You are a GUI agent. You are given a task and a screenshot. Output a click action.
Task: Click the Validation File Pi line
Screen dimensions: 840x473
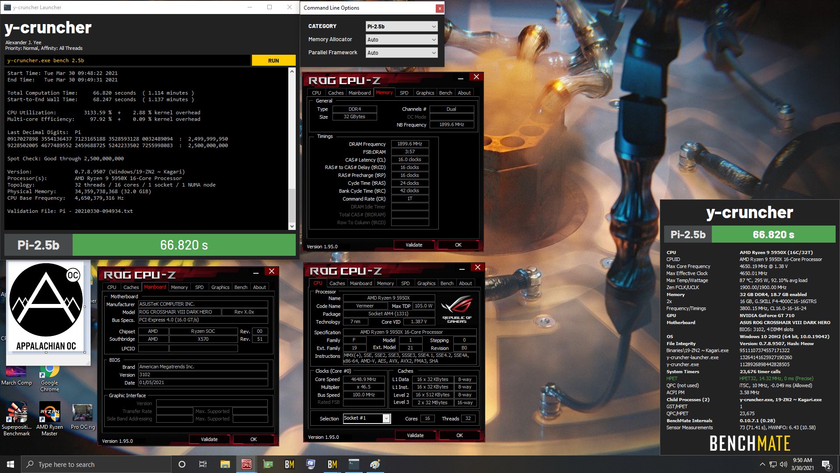click(x=70, y=211)
